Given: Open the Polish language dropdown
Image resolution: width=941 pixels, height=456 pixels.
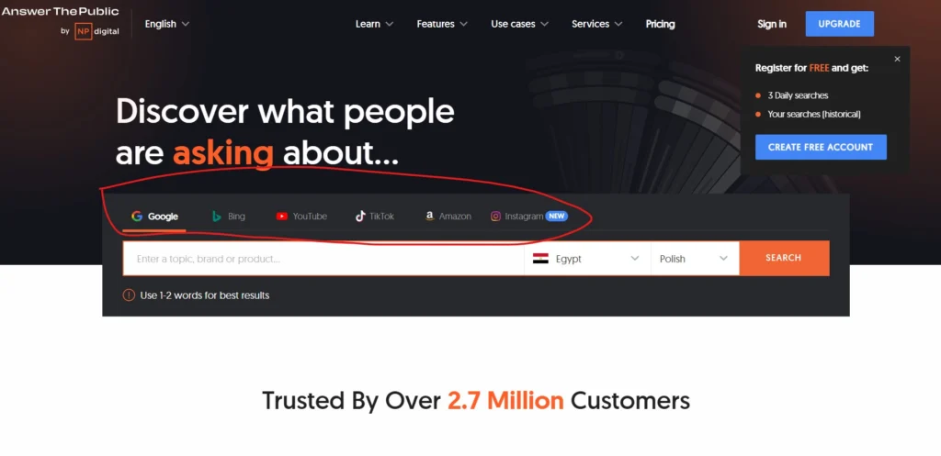Looking at the screenshot, I should (695, 259).
